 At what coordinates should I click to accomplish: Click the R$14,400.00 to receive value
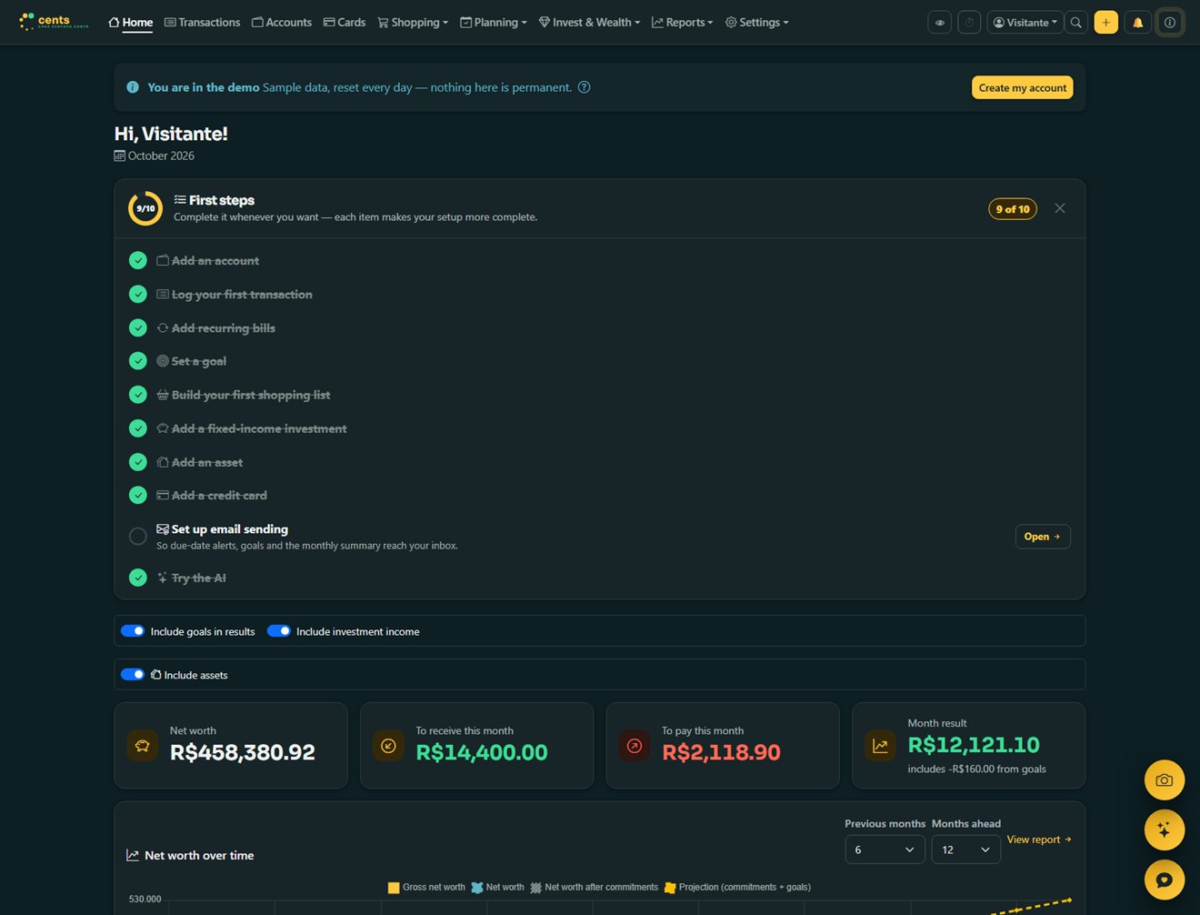[x=482, y=752]
